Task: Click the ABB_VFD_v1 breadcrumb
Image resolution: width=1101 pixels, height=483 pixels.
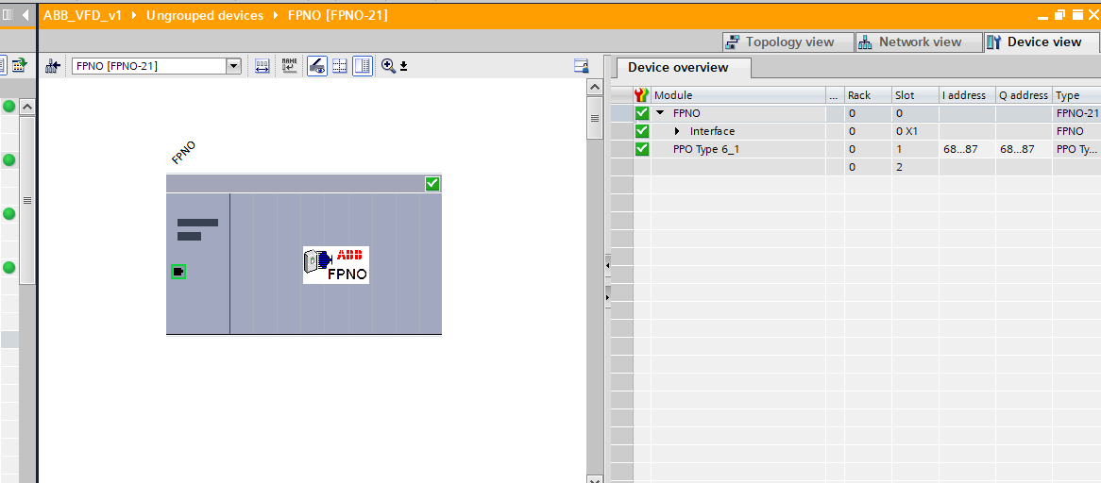Action: [83, 15]
